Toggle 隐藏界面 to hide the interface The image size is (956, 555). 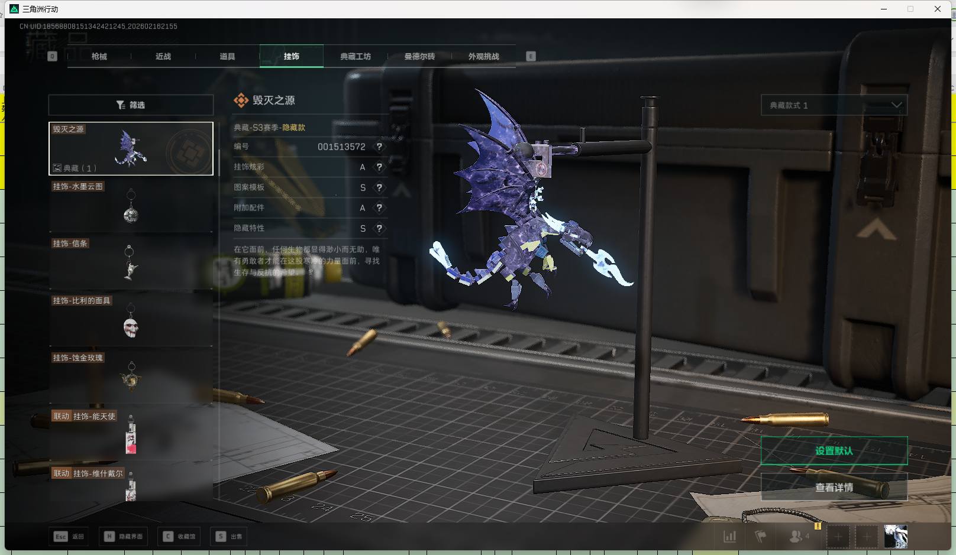pyautogui.click(x=124, y=537)
